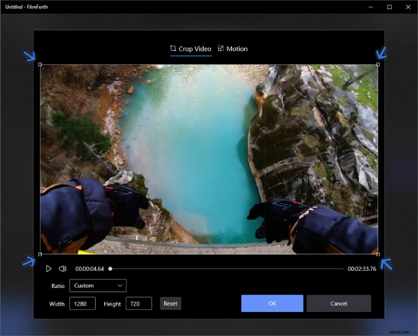This screenshot has width=418, height=336.
Task: Click the bottom-right crop corner handle
Action: coord(378,254)
